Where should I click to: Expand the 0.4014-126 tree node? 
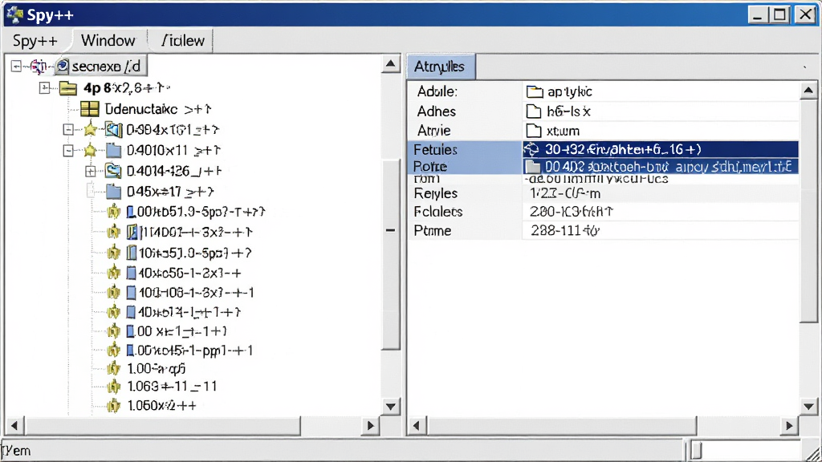(x=90, y=171)
